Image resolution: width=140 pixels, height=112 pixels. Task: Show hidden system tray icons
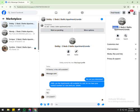pos(118,110)
